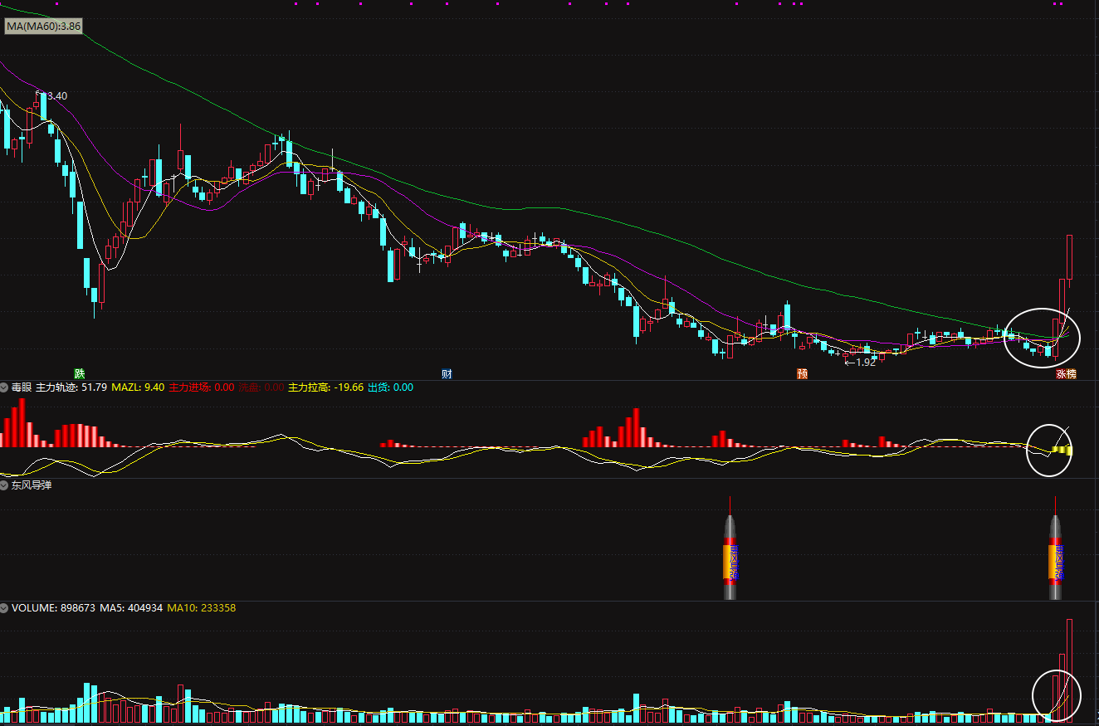Click the tallest volume bar on the latest day
The height and width of the screenshot is (726, 1099).
coord(1070,669)
